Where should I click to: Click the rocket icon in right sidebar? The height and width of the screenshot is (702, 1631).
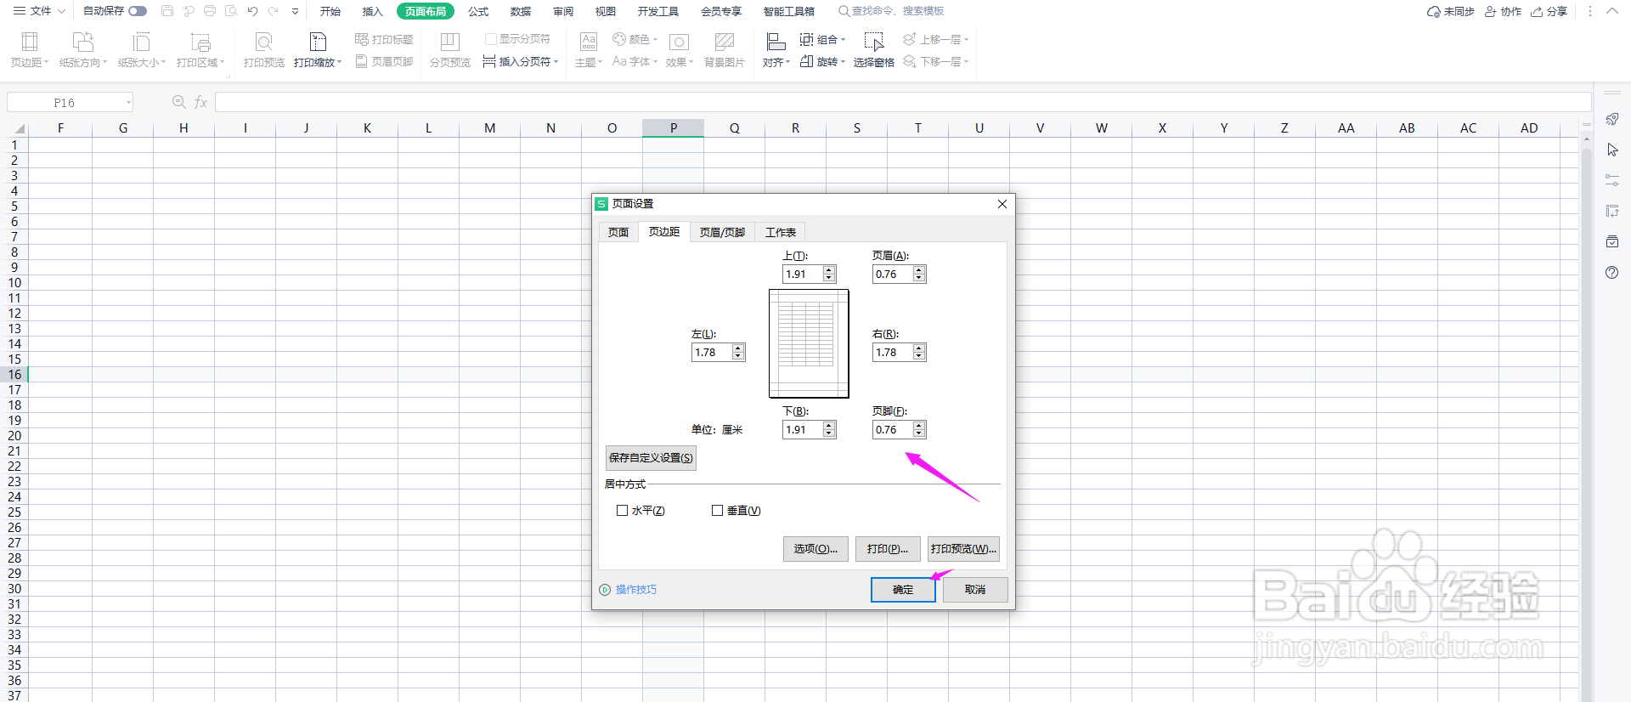(1612, 119)
